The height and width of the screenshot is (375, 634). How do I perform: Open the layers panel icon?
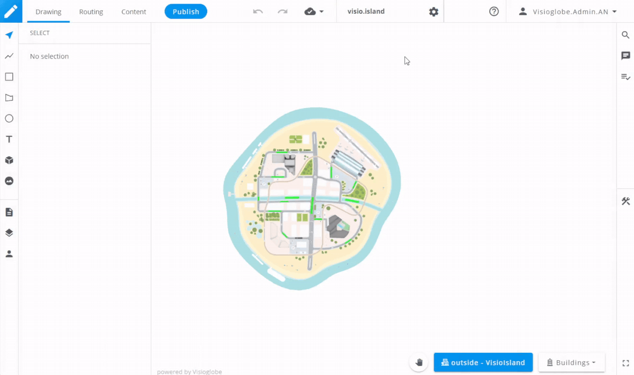point(9,233)
